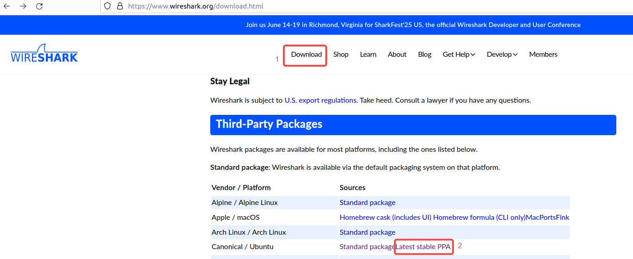Viewport: 633px width, 259px height.
Task: Open Standard package link for Ubuntu
Action: (367, 247)
